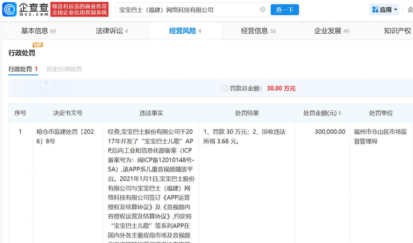413x243 pixels.
Task: Click the apps grid icon
Action: (375, 10)
